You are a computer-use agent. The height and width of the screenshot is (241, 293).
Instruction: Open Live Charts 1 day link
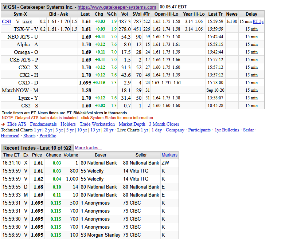pos(157,130)
